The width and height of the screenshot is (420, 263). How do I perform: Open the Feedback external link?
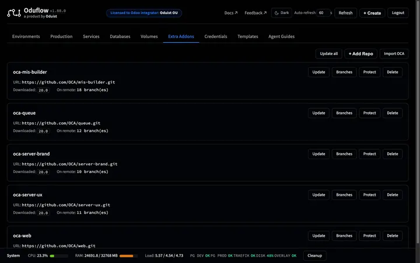pos(256,13)
